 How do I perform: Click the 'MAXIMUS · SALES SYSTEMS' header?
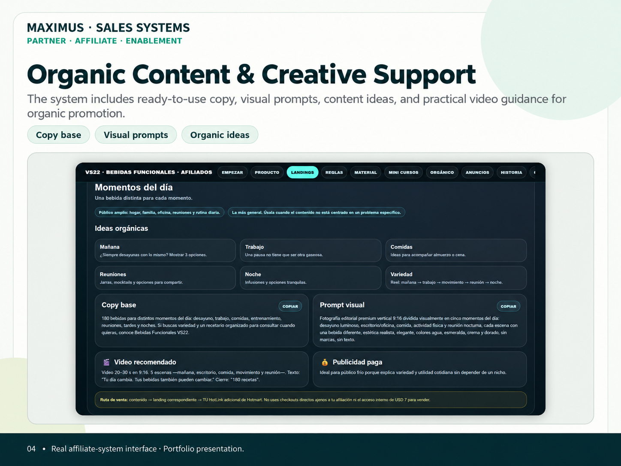pyautogui.click(x=109, y=27)
